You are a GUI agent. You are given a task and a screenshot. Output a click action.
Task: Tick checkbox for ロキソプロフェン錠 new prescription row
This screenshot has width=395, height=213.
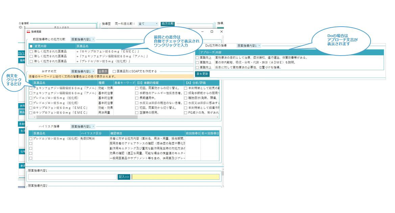tap(31, 51)
